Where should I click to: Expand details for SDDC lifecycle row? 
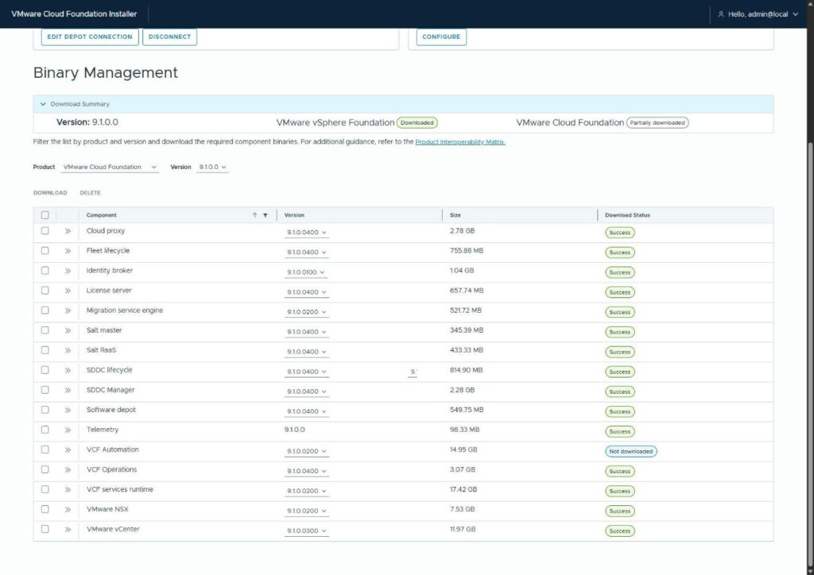tap(68, 370)
